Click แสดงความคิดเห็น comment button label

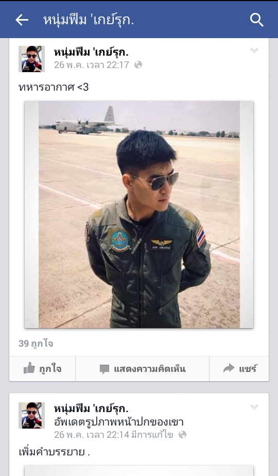click(x=150, y=369)
